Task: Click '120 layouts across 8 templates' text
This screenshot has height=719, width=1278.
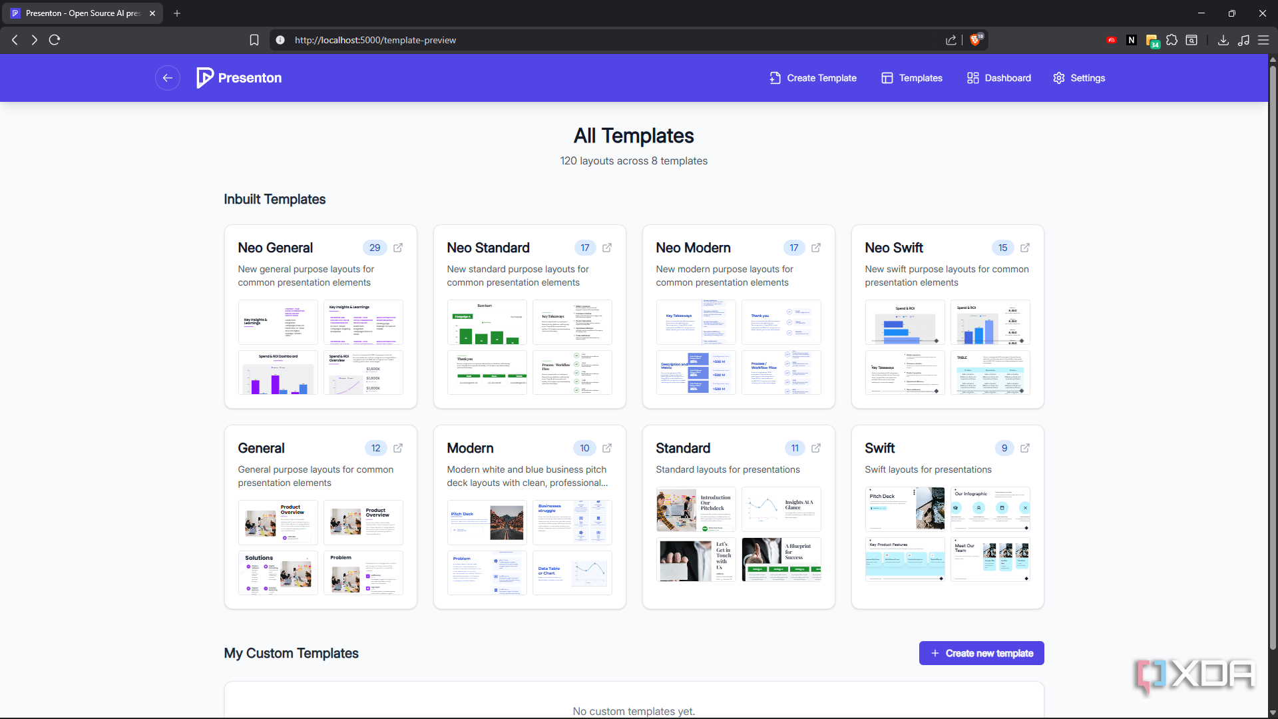Action: [634, 161]
